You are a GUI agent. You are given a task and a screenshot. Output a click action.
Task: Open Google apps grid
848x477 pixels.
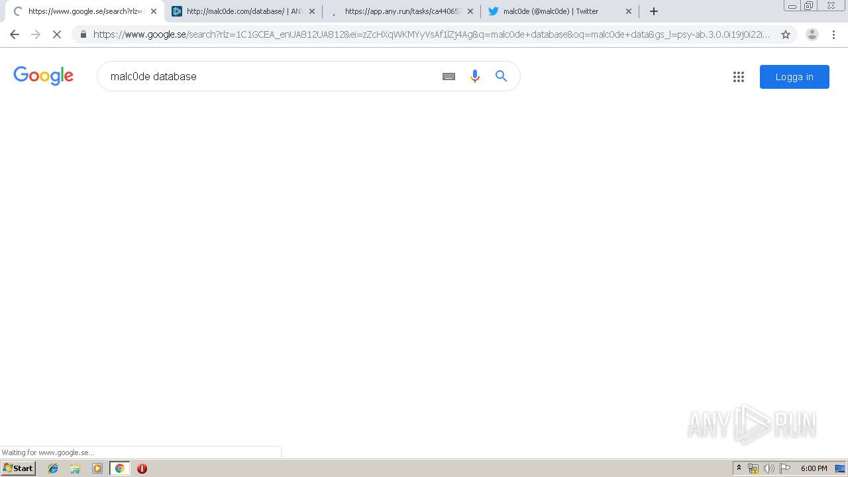(x=739, y=77)
